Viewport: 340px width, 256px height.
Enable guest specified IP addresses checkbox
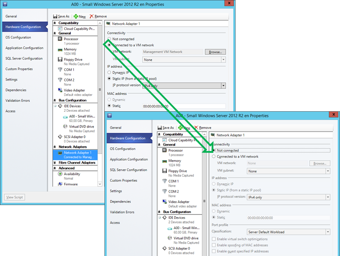click(214, 251)
